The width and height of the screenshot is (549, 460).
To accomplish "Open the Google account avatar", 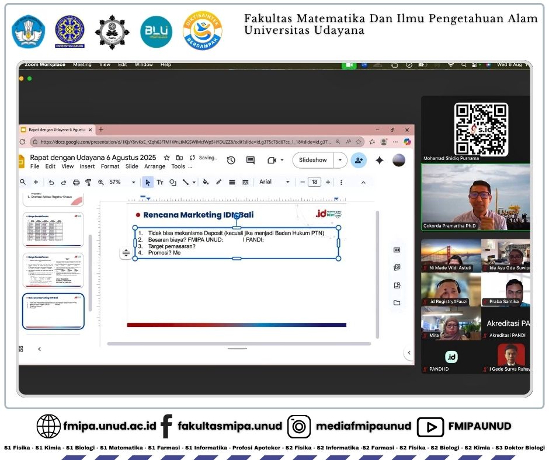I will tap(399, 161).
